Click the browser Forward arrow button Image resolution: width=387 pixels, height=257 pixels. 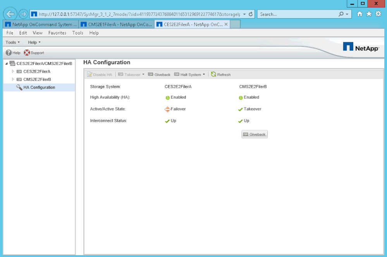(x=23, y=14)
